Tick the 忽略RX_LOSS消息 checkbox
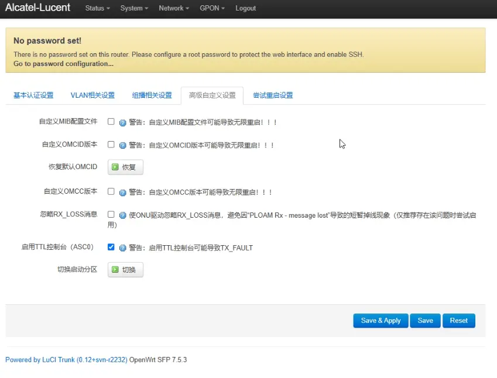The width and height of the screenshot is (497, 378). point(111,215)
